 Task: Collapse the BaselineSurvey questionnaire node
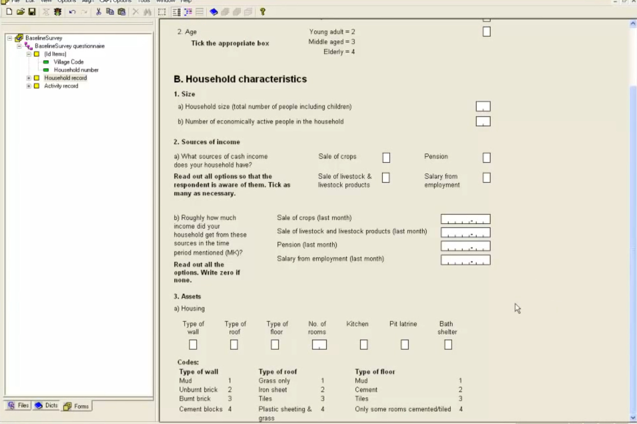coord(19,46)
